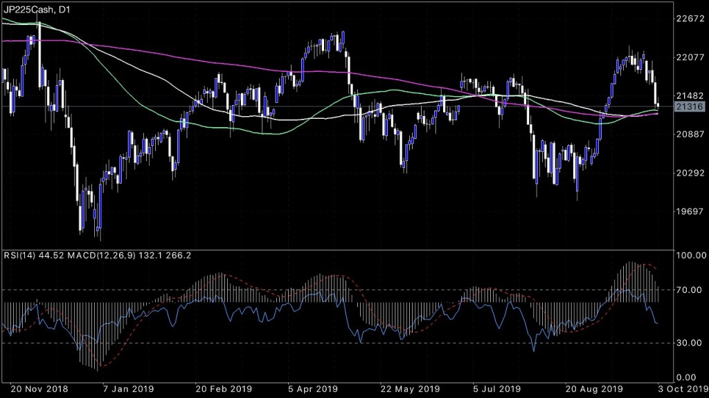Select the 100.00 indicator scale label
Image resolution: width=709 pixels, height=398 pixels.
click(691, 256)
